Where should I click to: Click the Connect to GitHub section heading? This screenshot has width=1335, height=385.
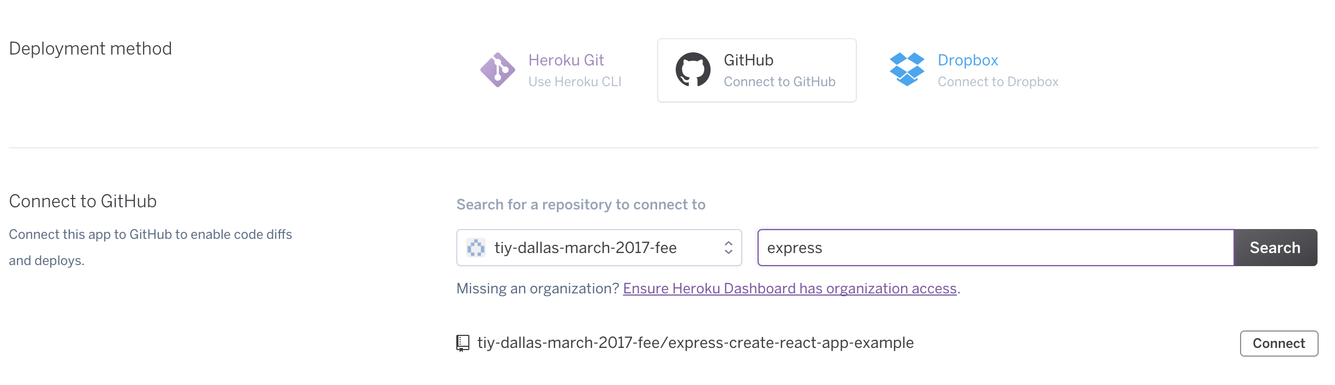coord(83,201)
